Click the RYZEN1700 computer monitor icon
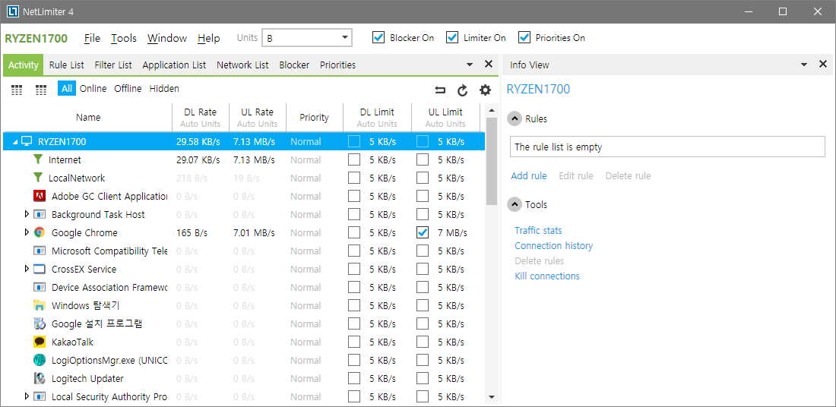 27,141
